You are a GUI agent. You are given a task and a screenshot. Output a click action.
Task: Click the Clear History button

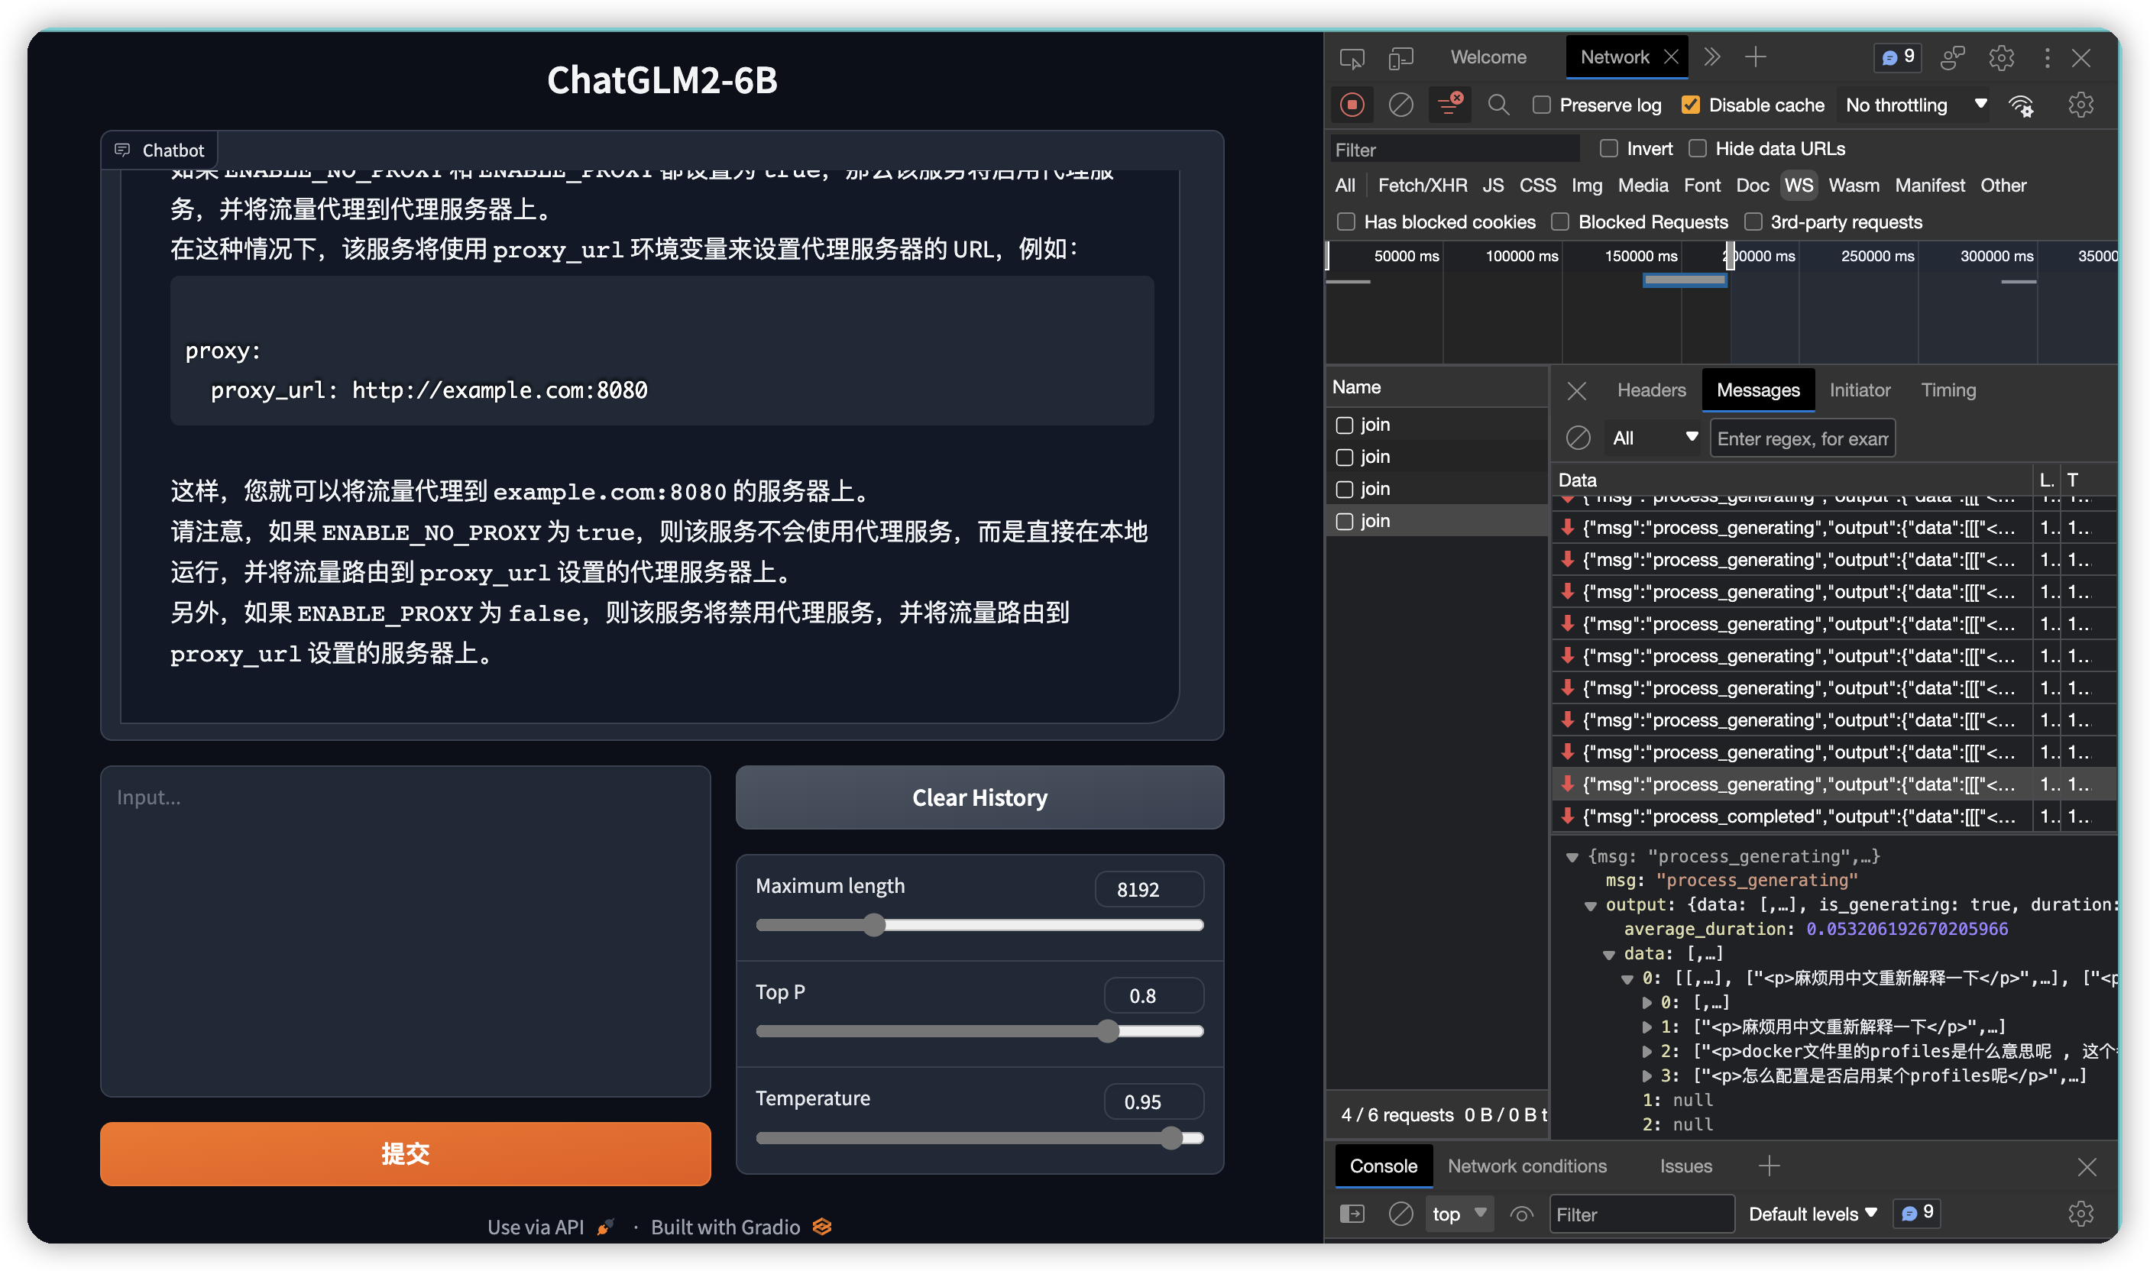point(979,797)
